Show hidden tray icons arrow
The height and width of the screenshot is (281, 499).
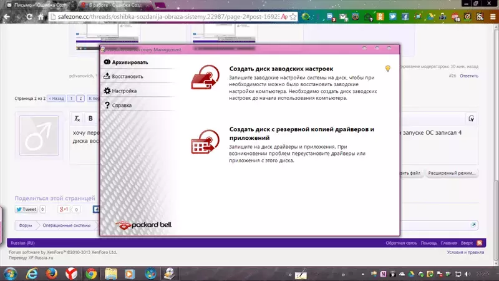(362, 274)
